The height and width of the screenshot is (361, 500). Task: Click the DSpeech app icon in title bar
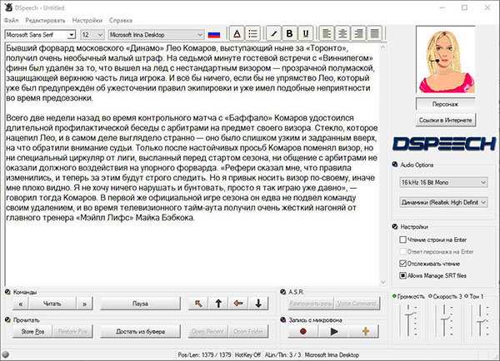pyautogui.click(x=8, y=7)
